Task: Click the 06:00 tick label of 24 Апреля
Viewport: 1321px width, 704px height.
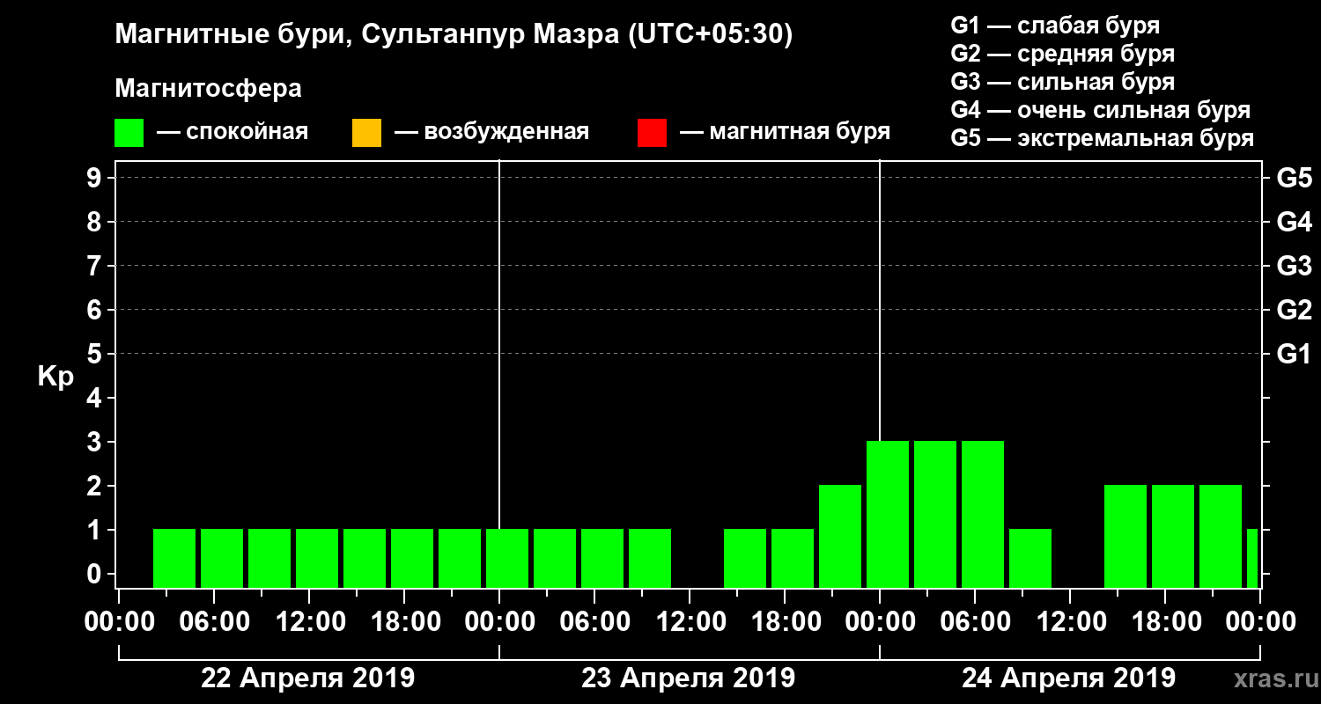Action: (975, 622)
